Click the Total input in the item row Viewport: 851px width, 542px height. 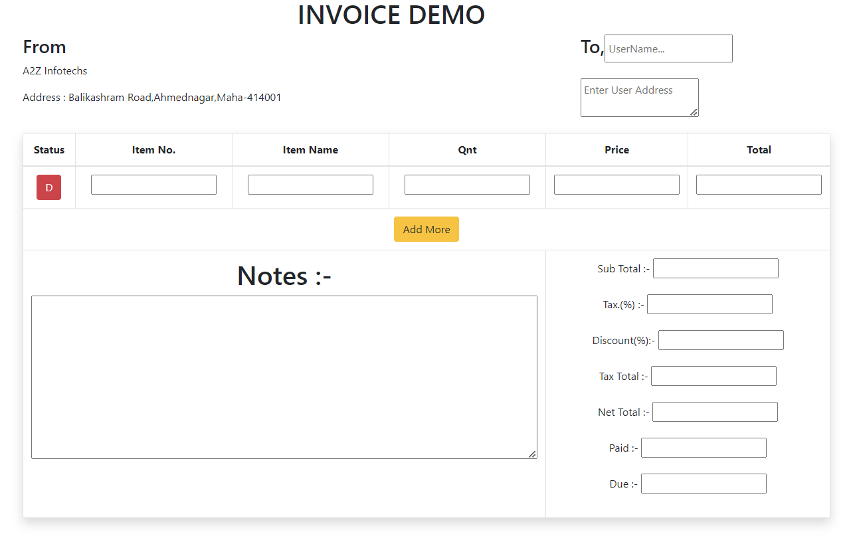(x=759, y=184)
